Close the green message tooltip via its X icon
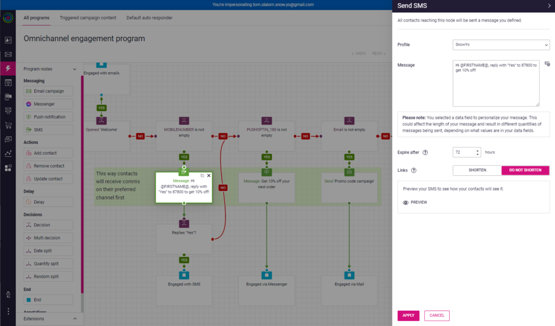555x326 pixels. pos(209,175)
